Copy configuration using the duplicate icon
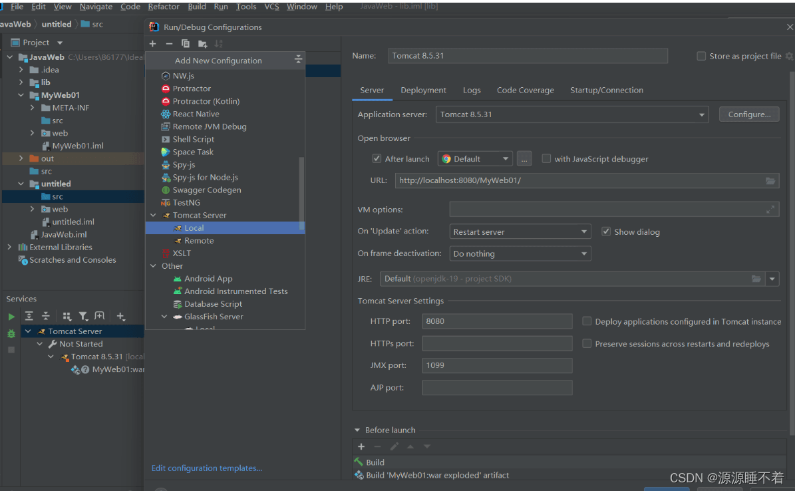 [186, 44]
